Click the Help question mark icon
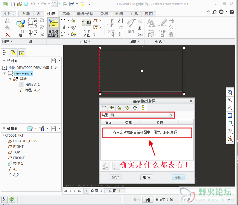This screenshot has width=238, height=205. point(232,12)
